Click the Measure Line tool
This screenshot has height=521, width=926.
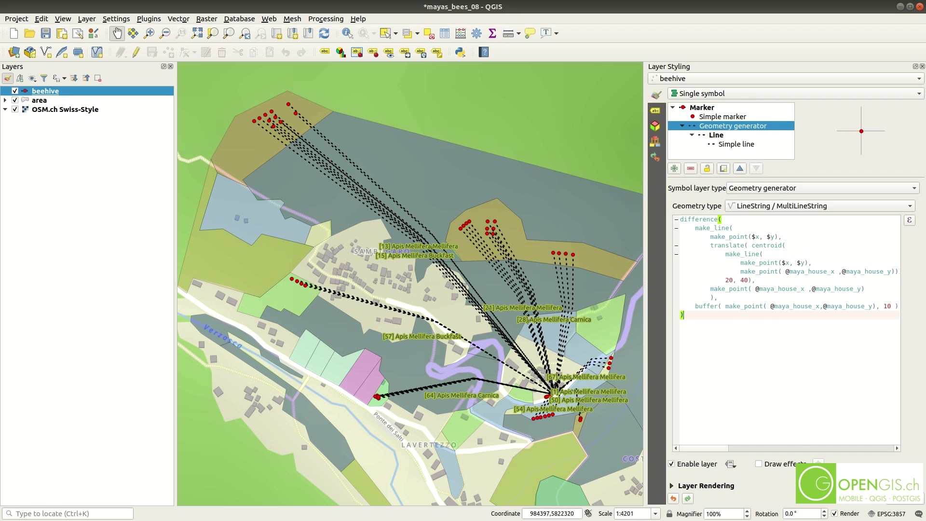[x=508, y=33]
